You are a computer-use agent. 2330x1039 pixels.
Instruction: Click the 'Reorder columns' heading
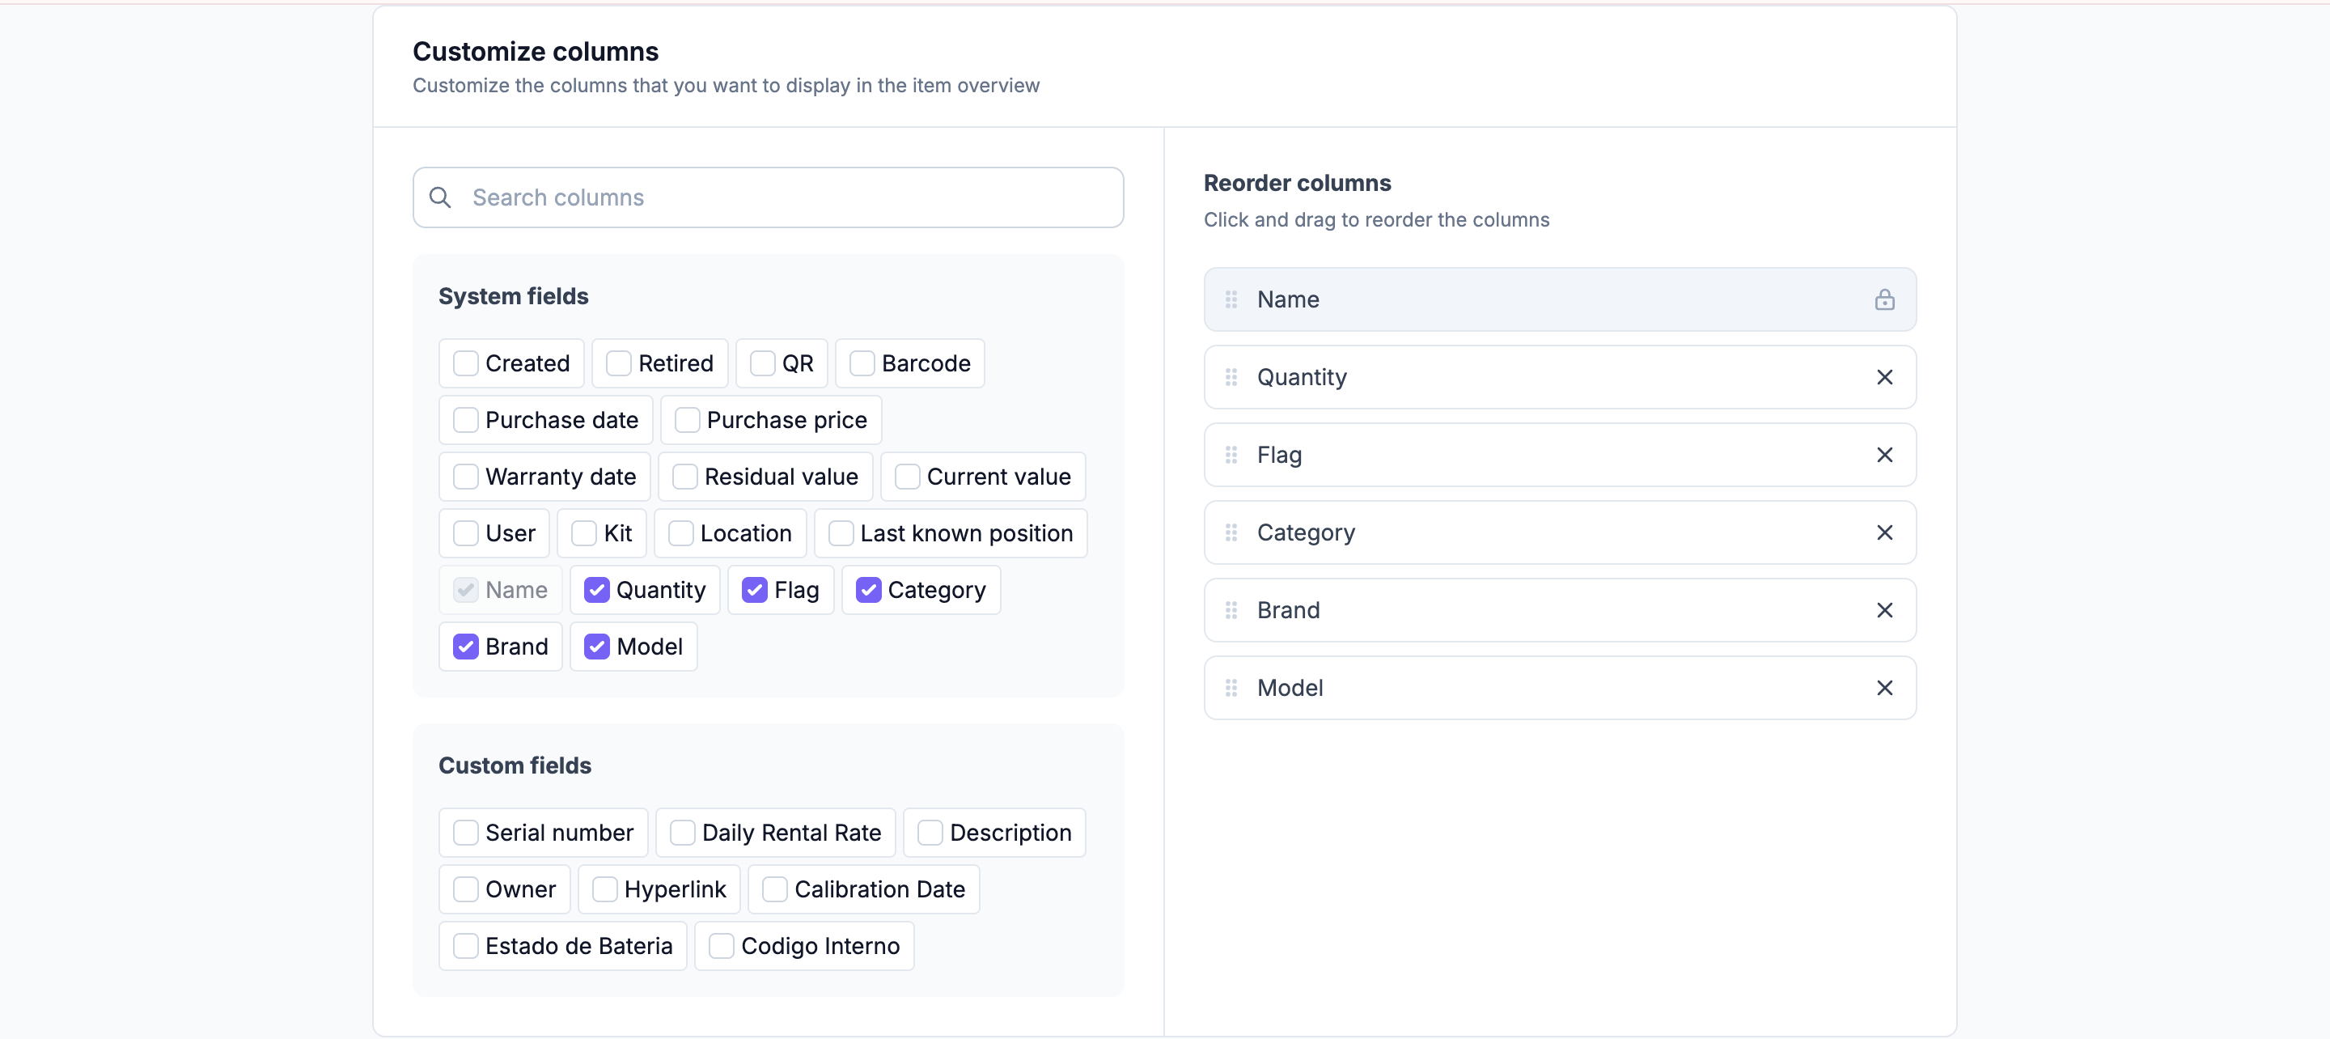click(1297, 184)
